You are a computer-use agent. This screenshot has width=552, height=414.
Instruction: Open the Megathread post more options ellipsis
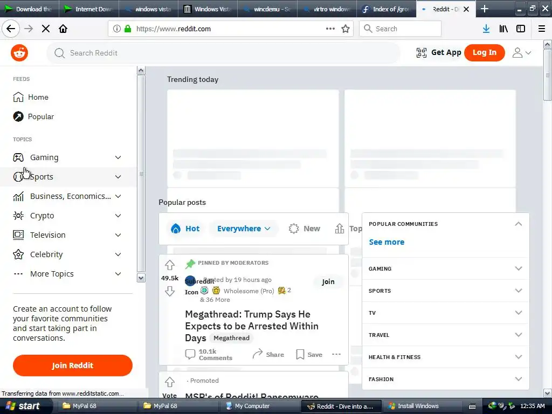pos(336,354)
